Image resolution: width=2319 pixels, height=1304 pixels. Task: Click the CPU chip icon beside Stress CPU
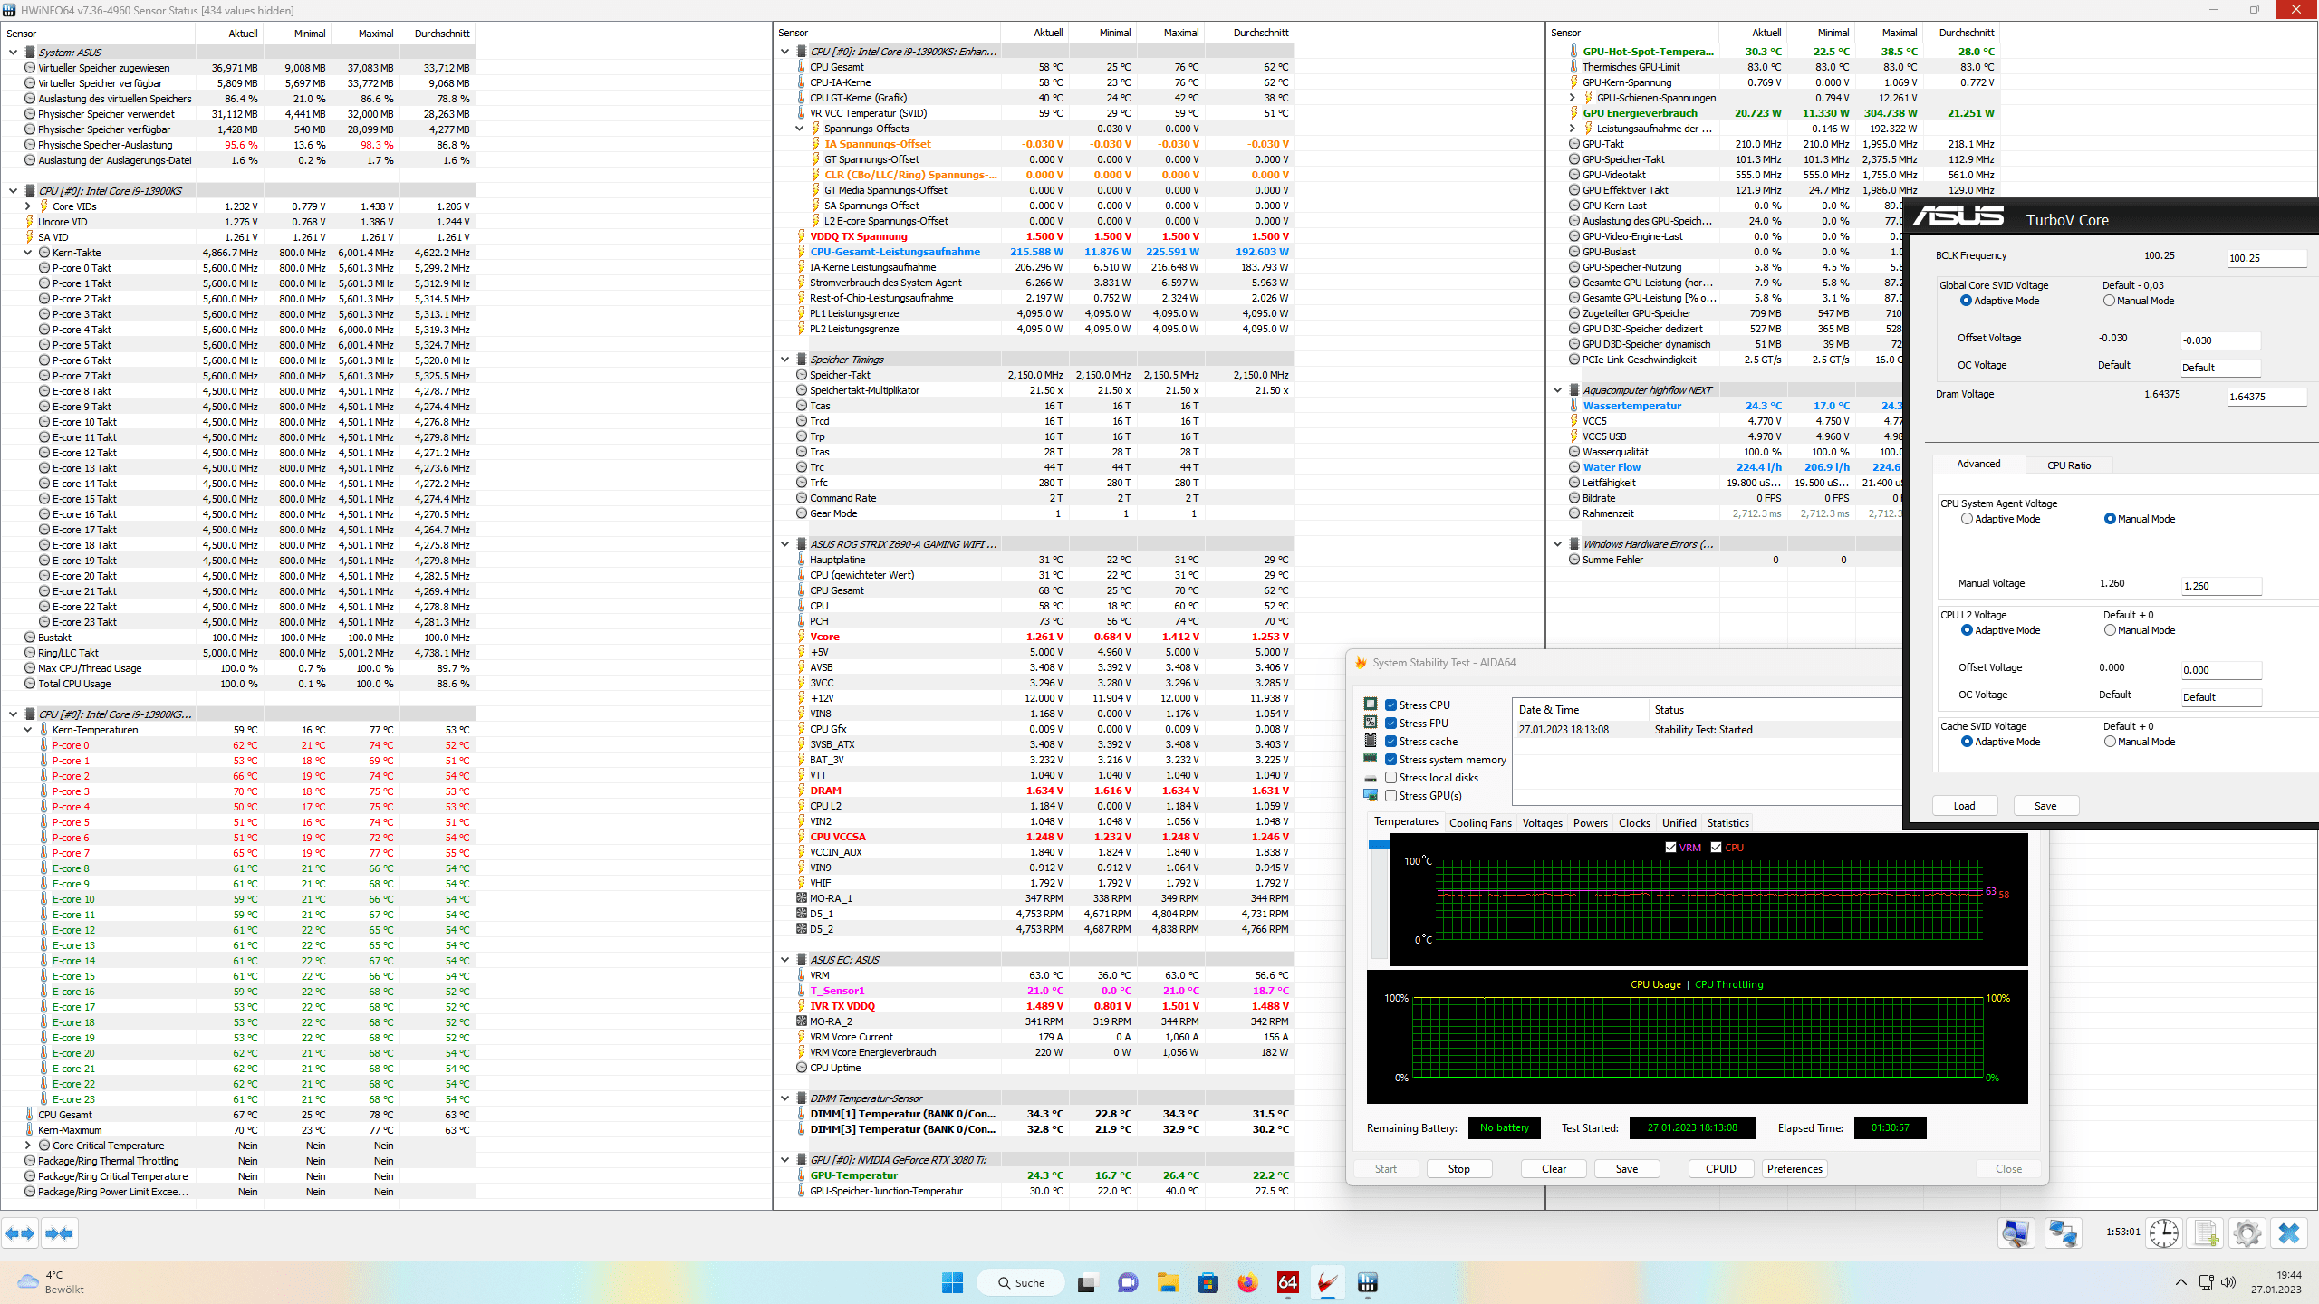[x=1371, y=705]
